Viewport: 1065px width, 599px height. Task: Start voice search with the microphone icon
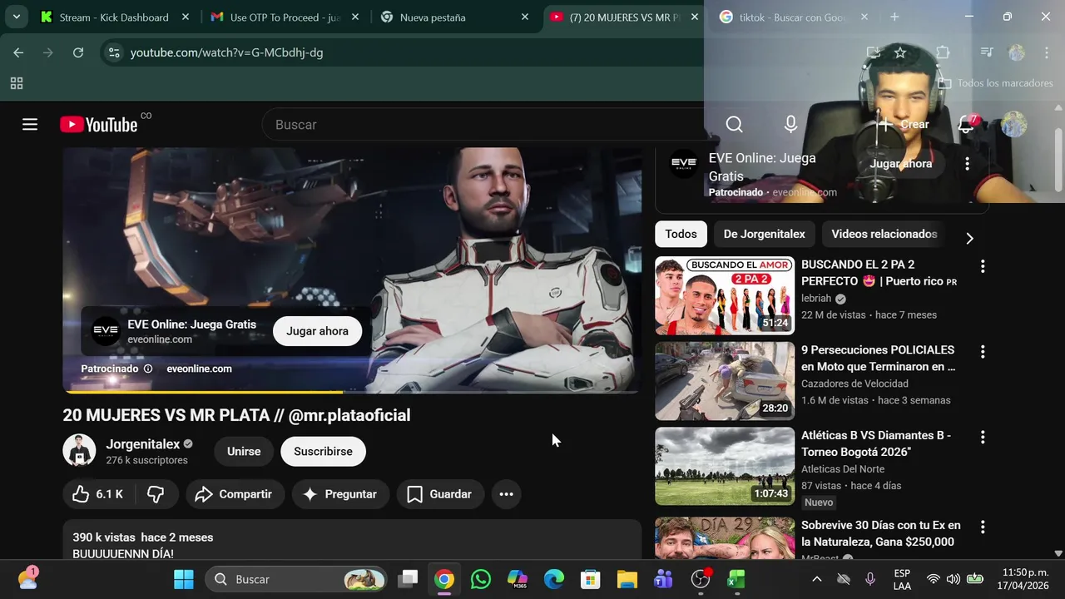click(790, 125)
